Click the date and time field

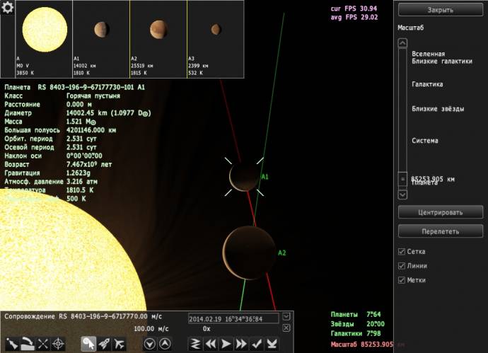click(233, 319)
